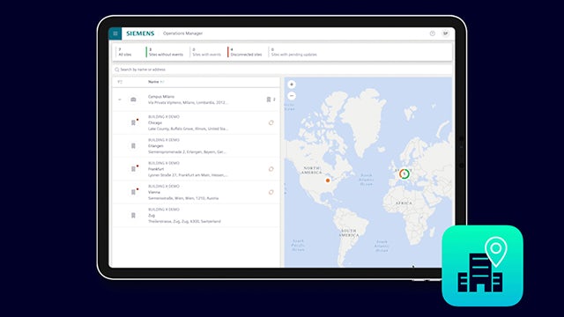Collapse the Campus Milano row
Screen dimensions: 564x317
click(x=120, y=100)
